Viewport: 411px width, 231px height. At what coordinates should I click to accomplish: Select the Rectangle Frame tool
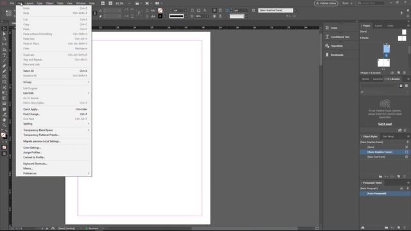(x=4, y=76)
